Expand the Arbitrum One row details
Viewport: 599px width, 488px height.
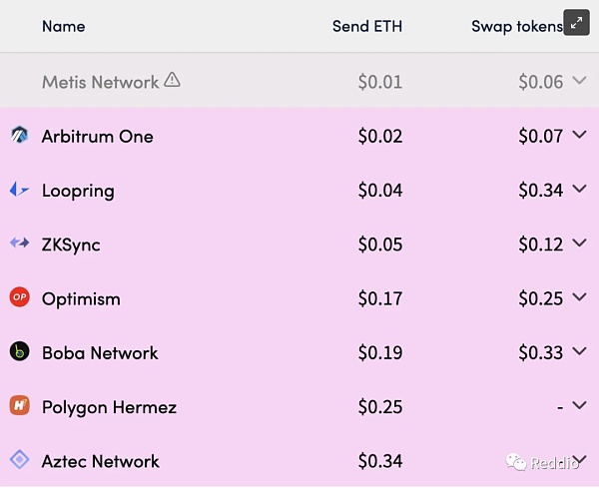(579, 135)
